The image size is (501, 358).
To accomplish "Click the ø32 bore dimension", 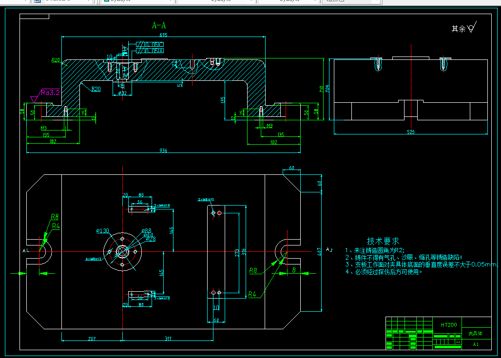I will 122,93.
